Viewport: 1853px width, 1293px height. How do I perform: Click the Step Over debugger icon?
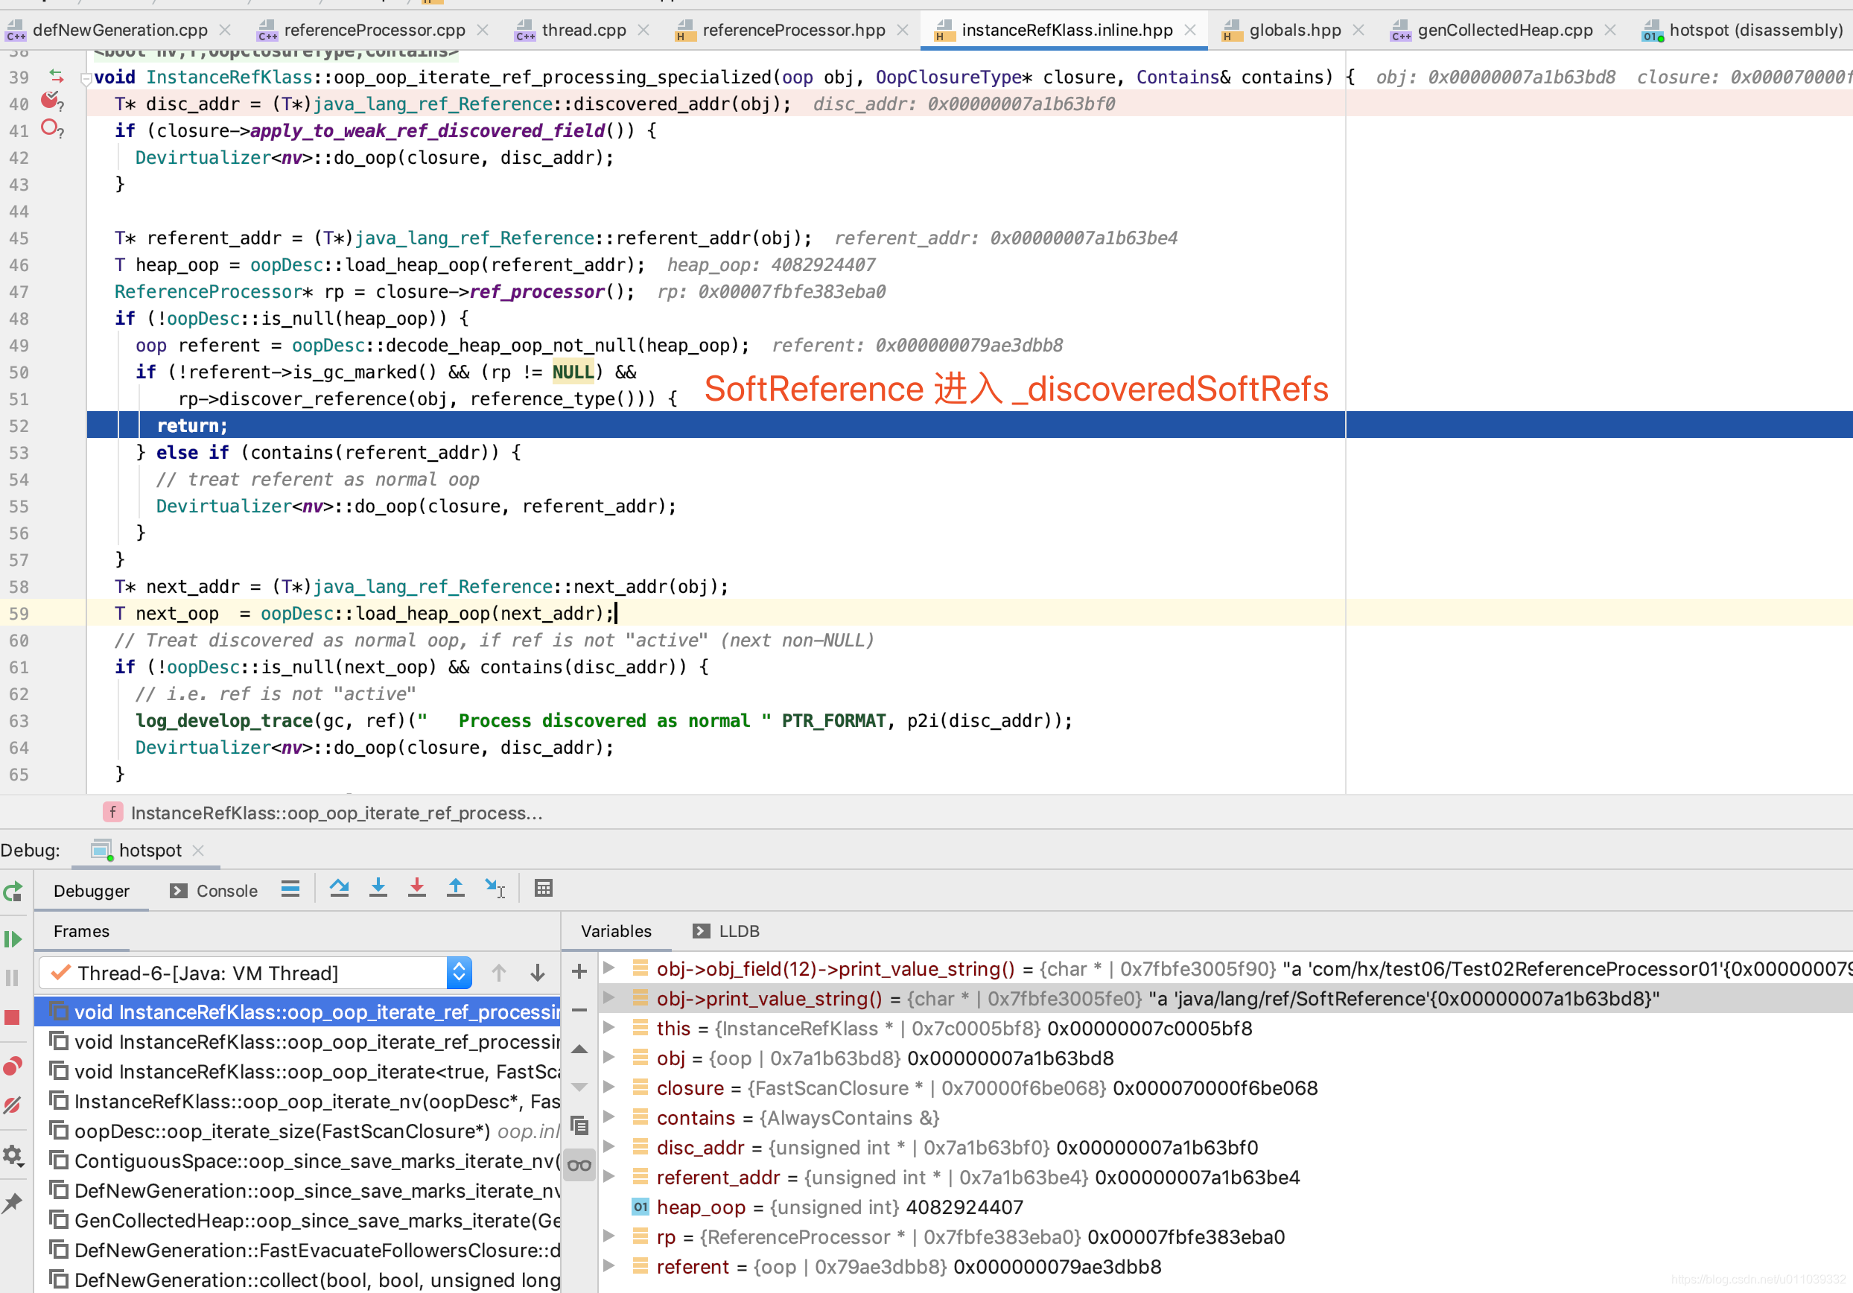pyautogui.click(x=339, y=889)
